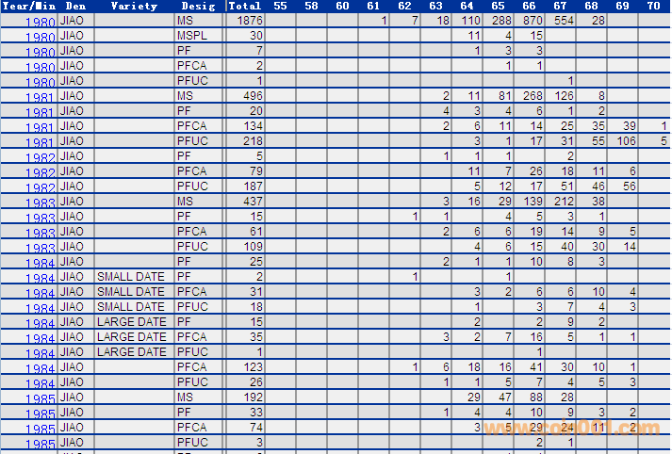
Task: Select the 1980 link with total 1876
Action: click(39, 23)
